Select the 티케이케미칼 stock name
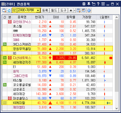 (22, 35)
